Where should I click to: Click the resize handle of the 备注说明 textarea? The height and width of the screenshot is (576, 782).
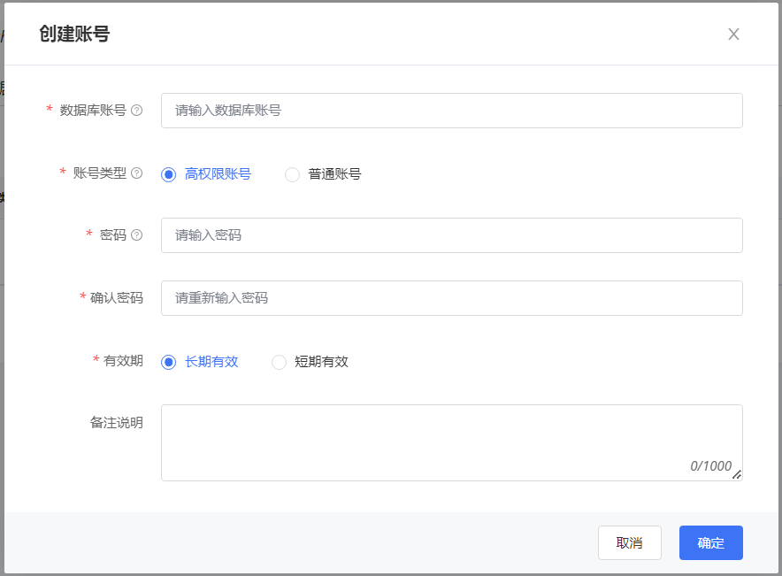pyautogui.click(x=737, y=475)
